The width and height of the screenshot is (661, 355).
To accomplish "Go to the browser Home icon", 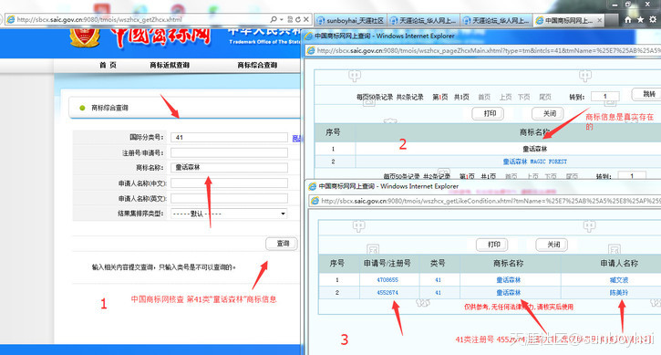I will click(628, 19).
